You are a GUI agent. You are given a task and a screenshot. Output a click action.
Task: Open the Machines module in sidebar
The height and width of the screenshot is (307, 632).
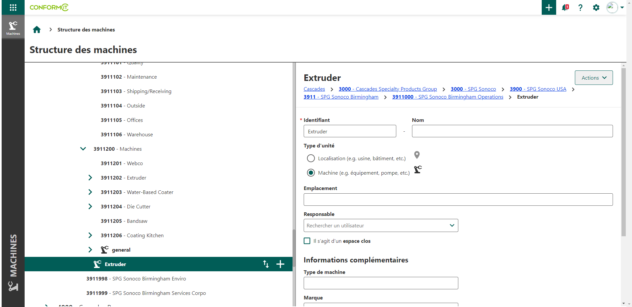pos(13,27)
